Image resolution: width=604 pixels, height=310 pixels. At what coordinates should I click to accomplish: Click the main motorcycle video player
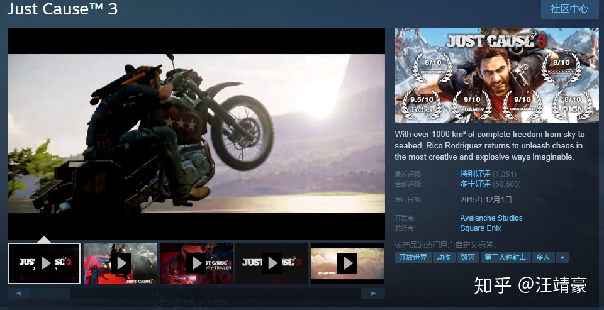[x=196, y=133]
